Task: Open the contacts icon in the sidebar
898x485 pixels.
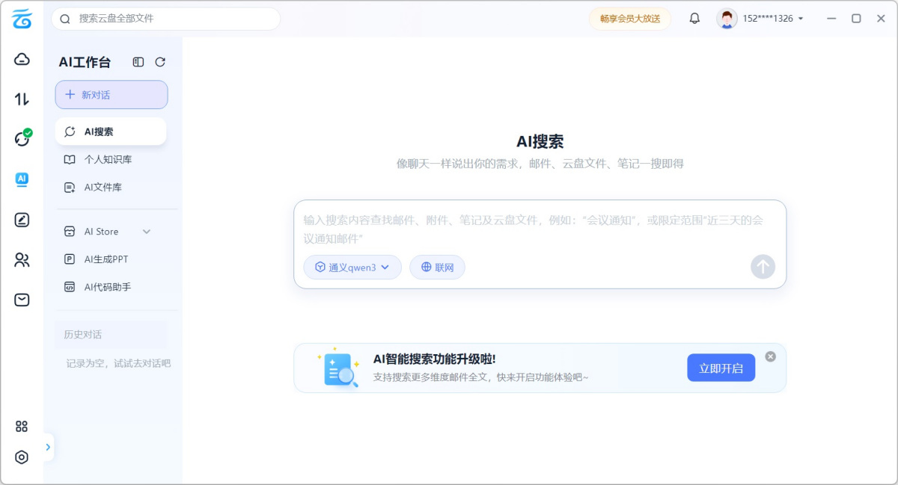Action: (x=22, y=260)
